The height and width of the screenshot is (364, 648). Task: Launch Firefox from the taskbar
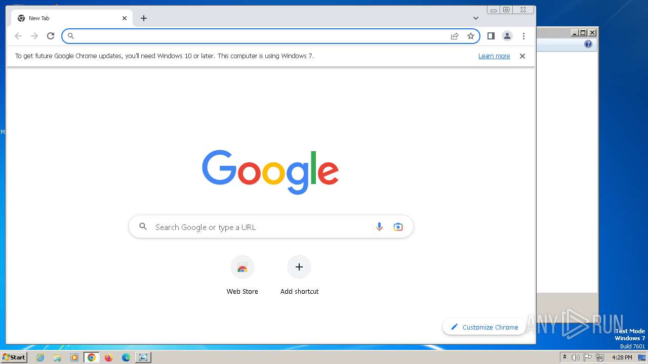(108, 357)
